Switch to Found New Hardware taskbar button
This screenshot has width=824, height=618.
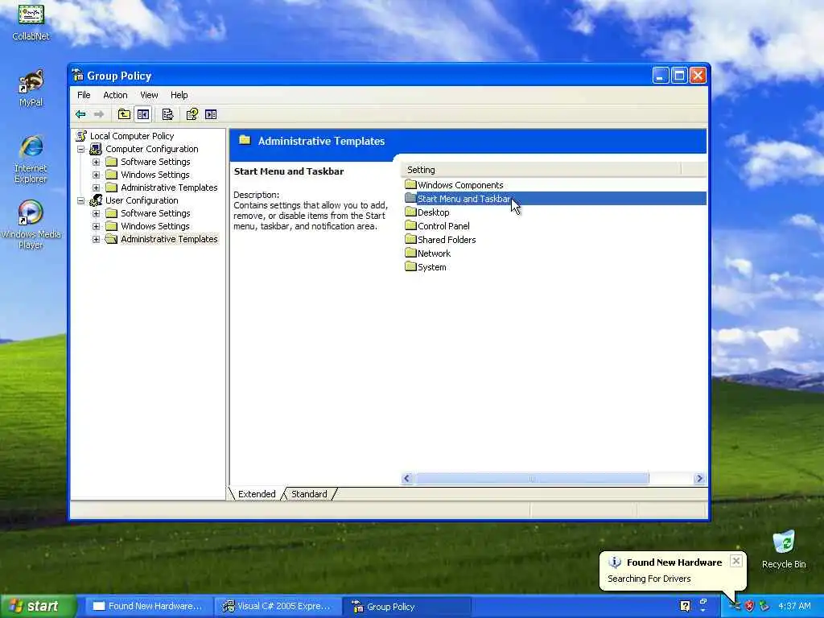tap(148, 606)
